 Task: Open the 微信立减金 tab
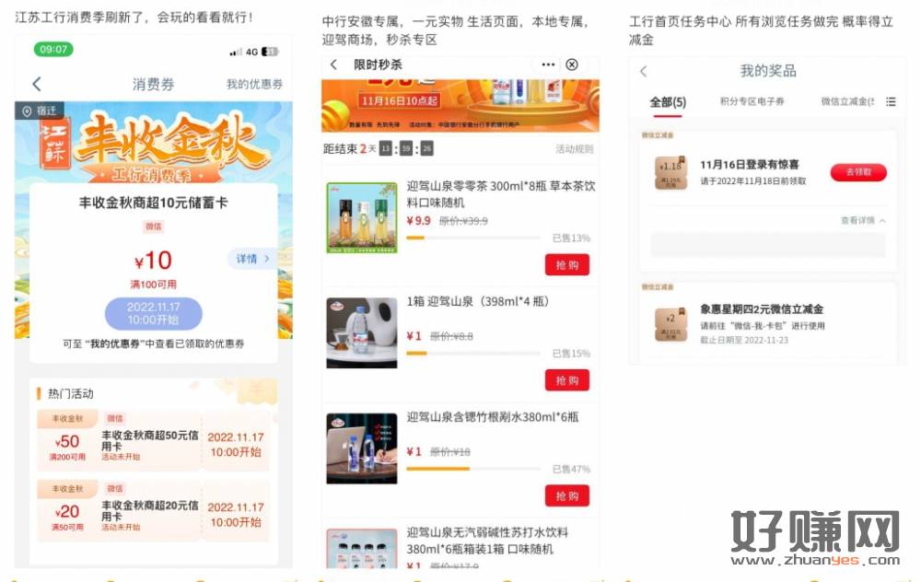pyautogui.click(x=847, y=101)
